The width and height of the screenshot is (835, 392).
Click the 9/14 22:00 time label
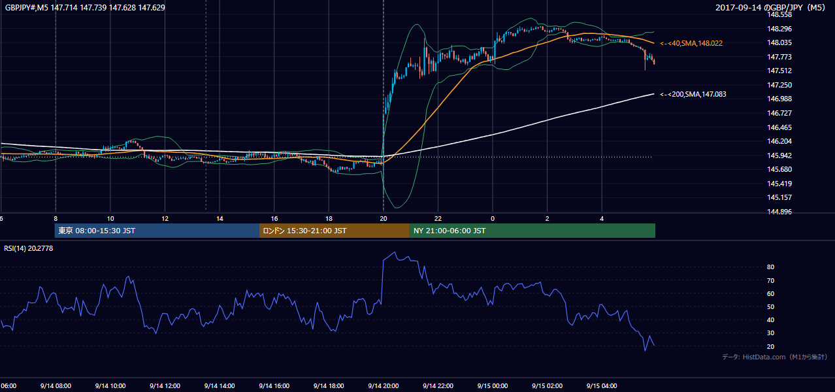click(438, 385)
